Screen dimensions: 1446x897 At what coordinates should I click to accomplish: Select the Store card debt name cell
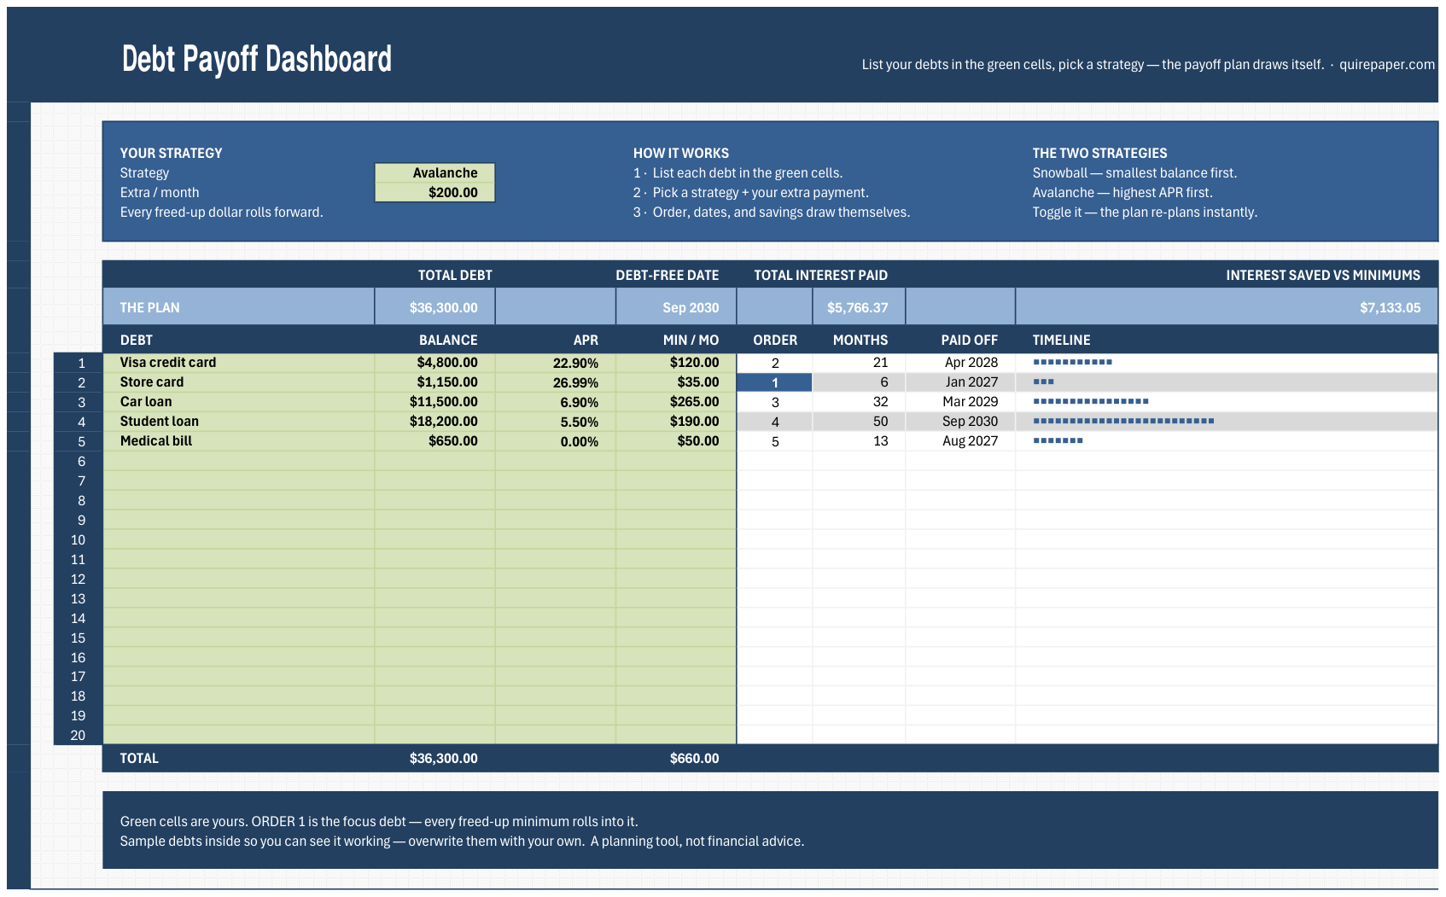click(x=238, y=382)
